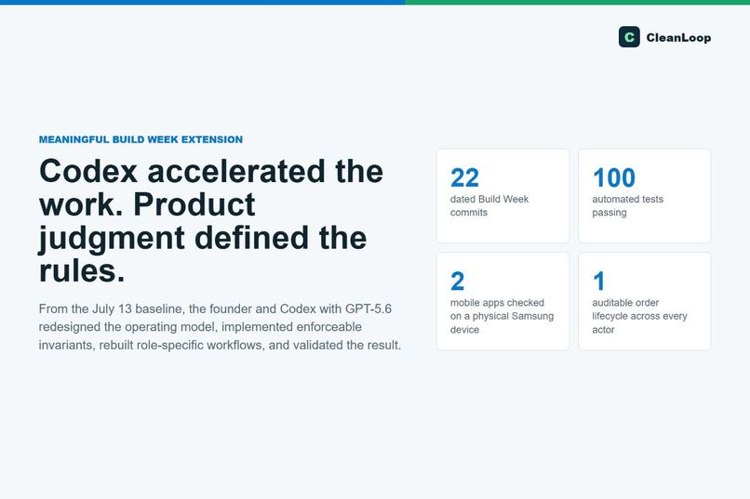The height and width of the screenshot is (499, 750).
Task: Click the paragraph starting 'From the July 13 baseline'
Action: [220, 327]
